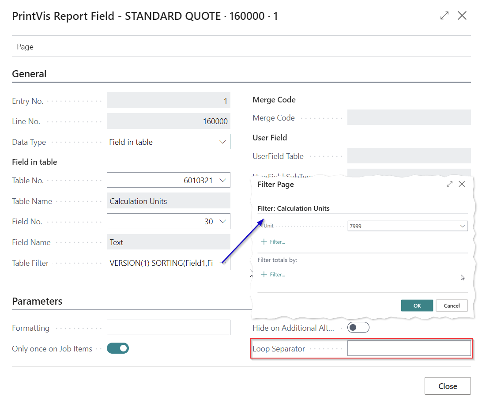Open the Page menu
The width and height of the screenshot is (482, 404).
click(x=25, y=47)
